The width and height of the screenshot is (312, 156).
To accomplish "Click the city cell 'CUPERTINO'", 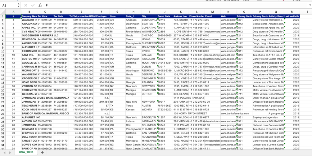I will [149, 28].
